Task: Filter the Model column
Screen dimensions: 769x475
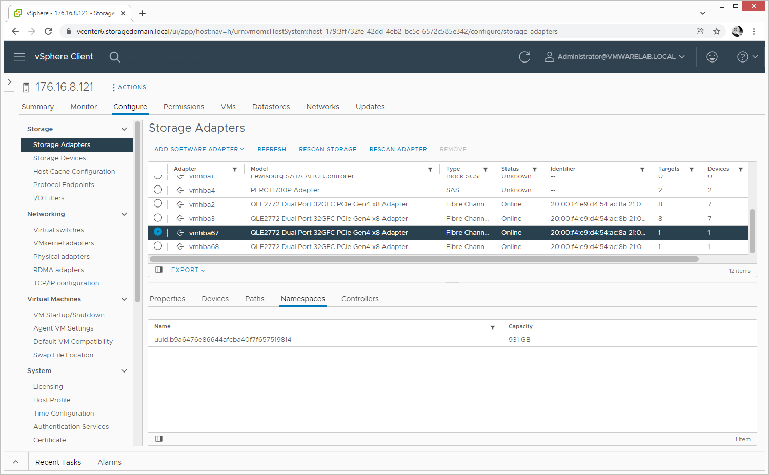Action: [x=430, y=169]
